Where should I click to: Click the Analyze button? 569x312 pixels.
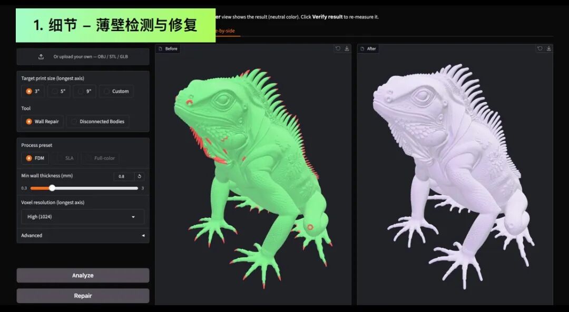coord(83,275)
